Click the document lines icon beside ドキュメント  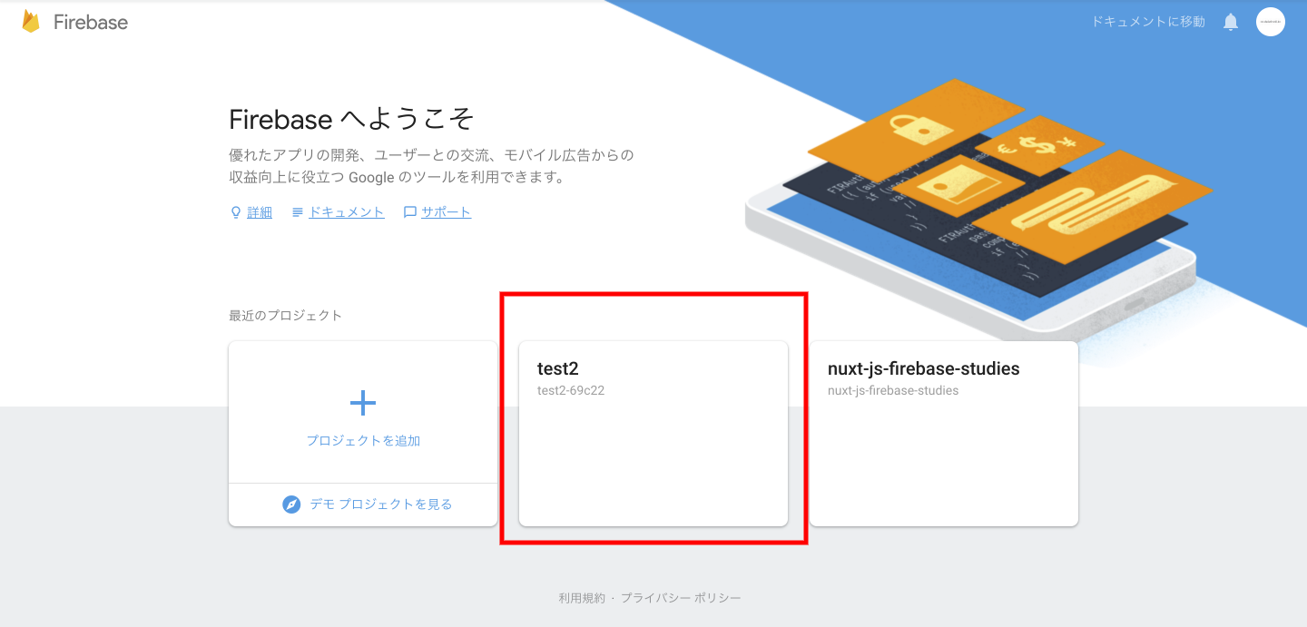coord(298,212)
